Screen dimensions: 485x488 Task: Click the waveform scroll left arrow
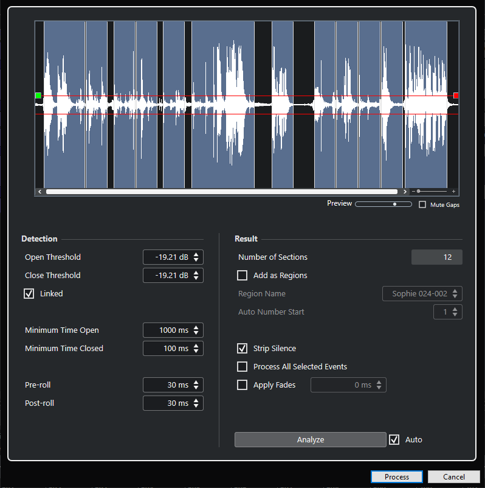coord(40,192)
